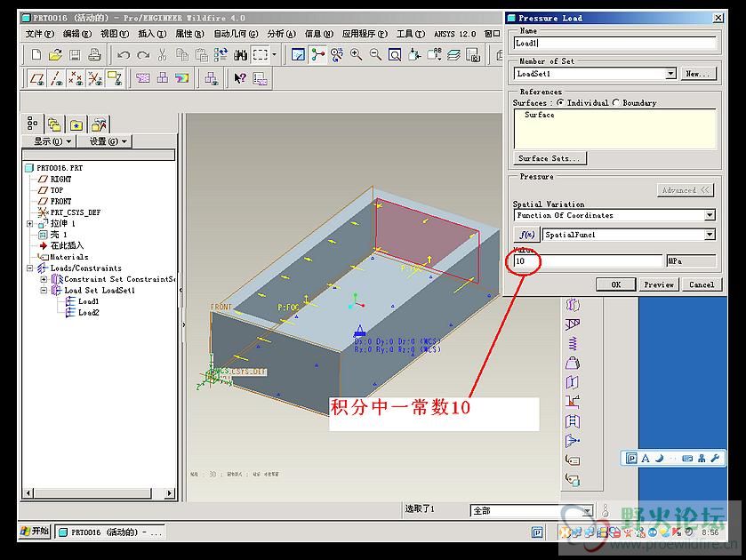Open the 显示(O) dropdown in navigator

pyautogui.click(x=52, y=141)
